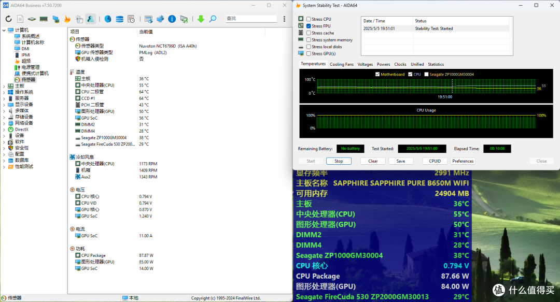Click the magnifier search icon in toolbar

(x=213, y=19)
